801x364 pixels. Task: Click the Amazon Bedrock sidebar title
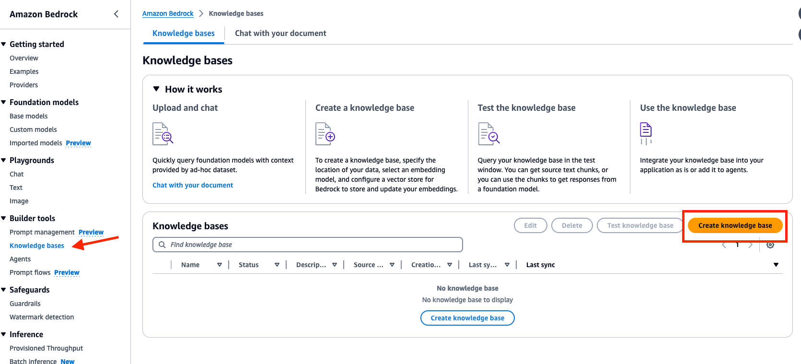[44, 14]
